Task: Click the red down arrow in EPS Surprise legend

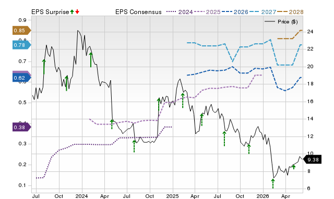Action: pos(77,12)
